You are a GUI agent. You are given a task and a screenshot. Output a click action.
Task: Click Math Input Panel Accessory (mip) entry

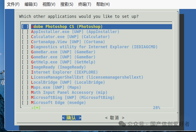click(x=69, y=92)
